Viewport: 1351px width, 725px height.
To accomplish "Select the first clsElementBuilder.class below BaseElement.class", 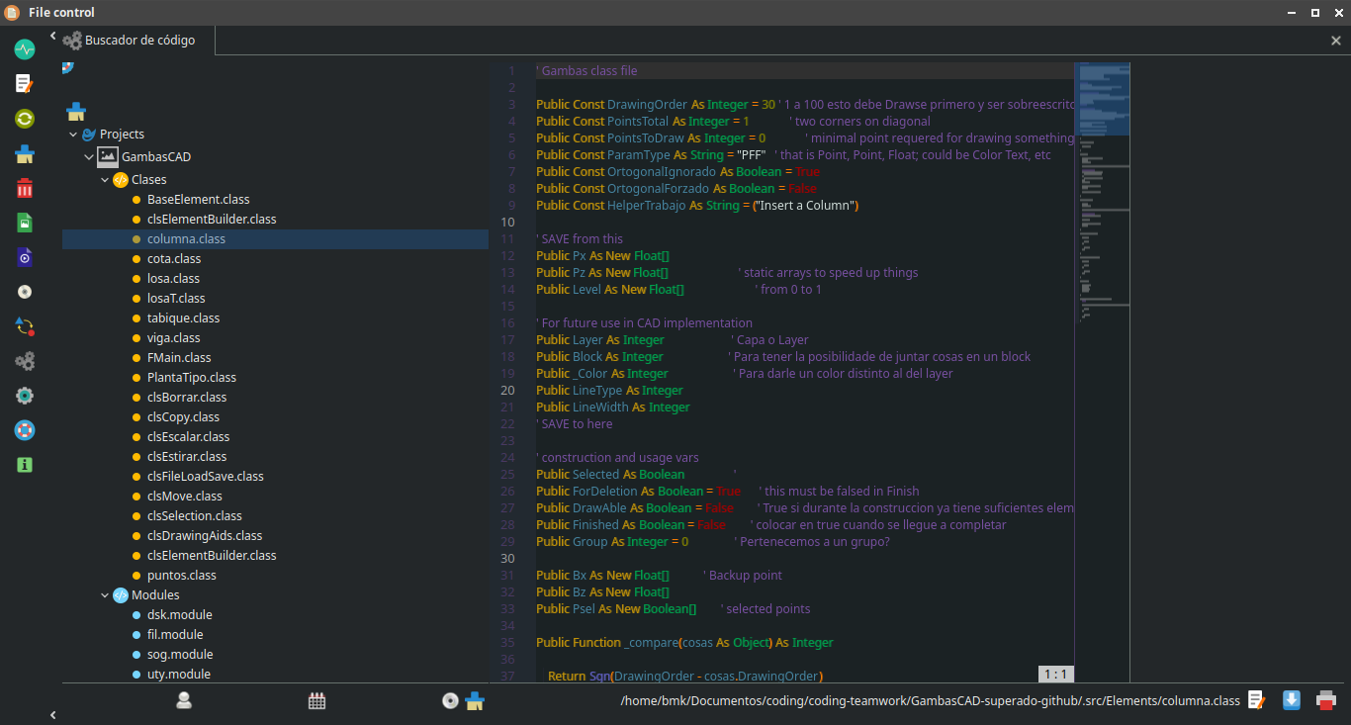I will (212, 220).
